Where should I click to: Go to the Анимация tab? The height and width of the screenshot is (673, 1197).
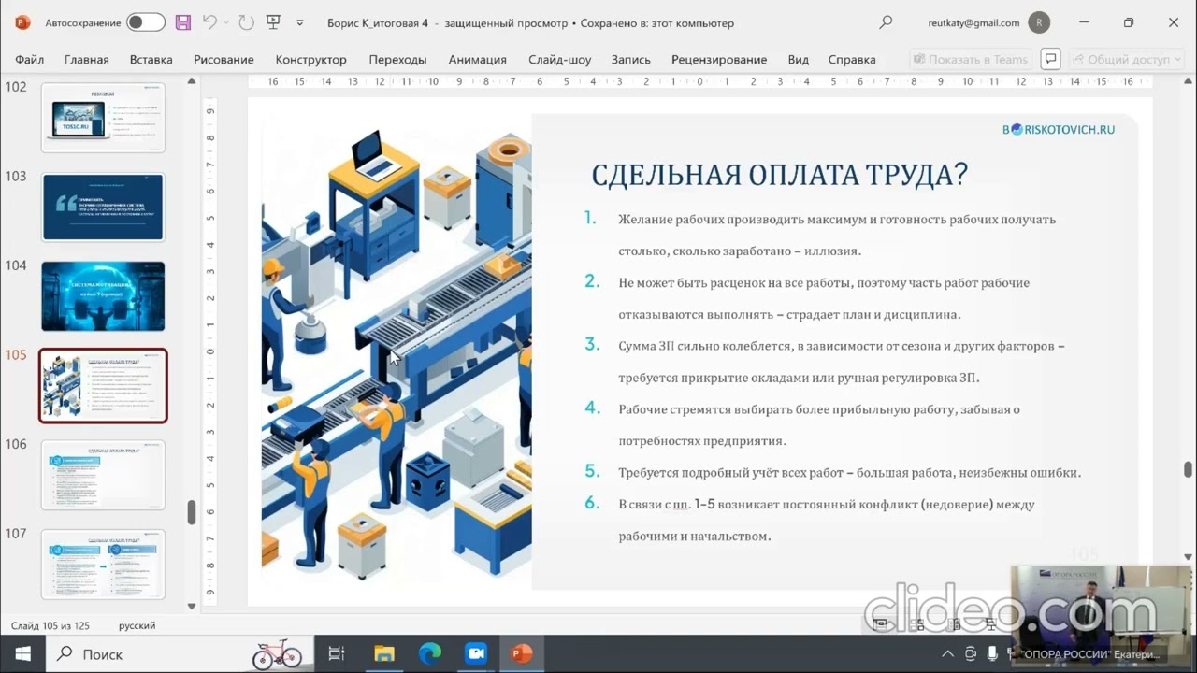tap(478, 59)
